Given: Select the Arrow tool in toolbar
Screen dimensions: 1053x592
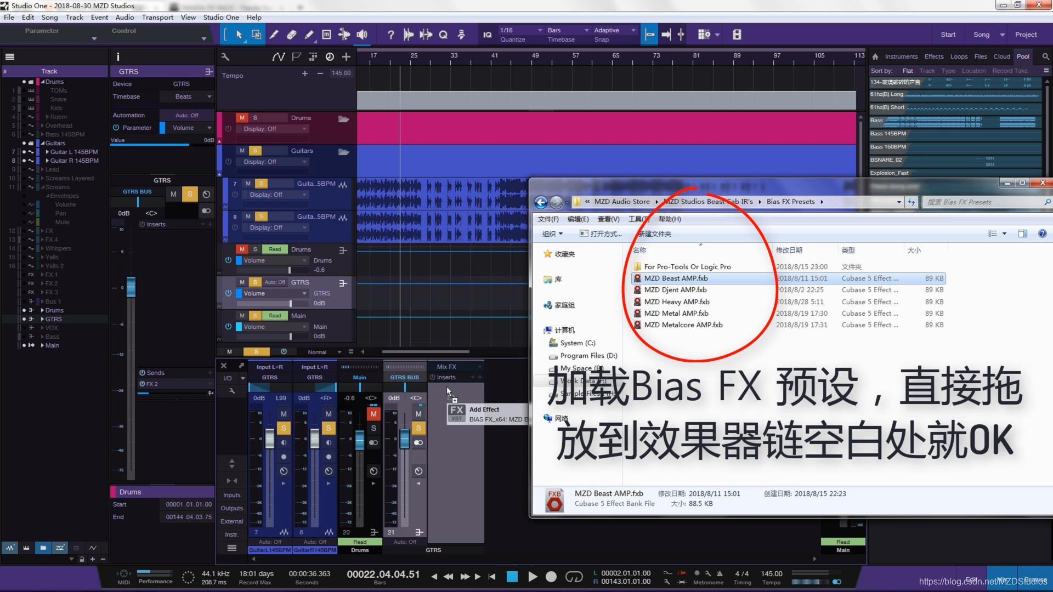Looking at the screenshot, I should (x=239, y=35).
